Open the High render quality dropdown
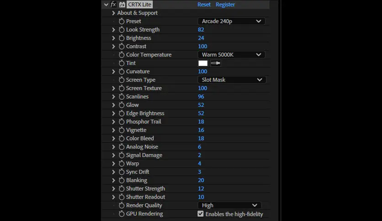 (229, 205)
